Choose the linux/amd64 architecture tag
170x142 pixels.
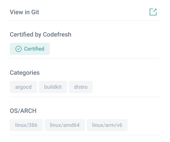click(65, 125)
